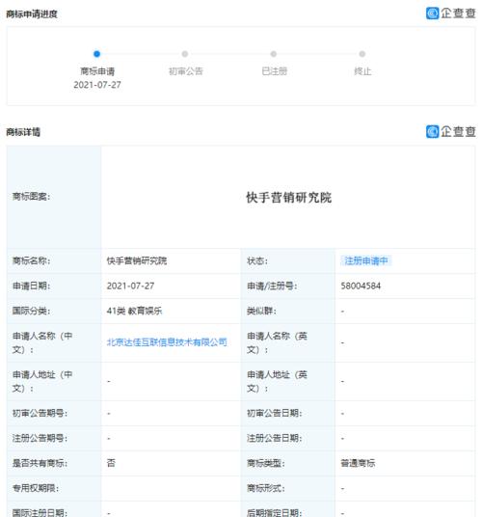482x517 pixels.
Task: Click the 商标形式 field label
Action: tap(266, 488)
